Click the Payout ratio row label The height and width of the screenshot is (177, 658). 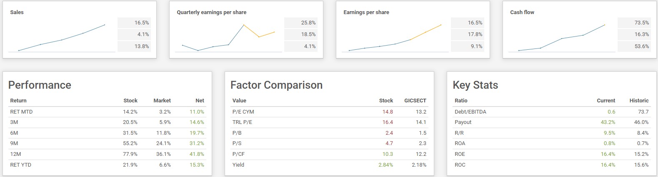click(463, 122)
